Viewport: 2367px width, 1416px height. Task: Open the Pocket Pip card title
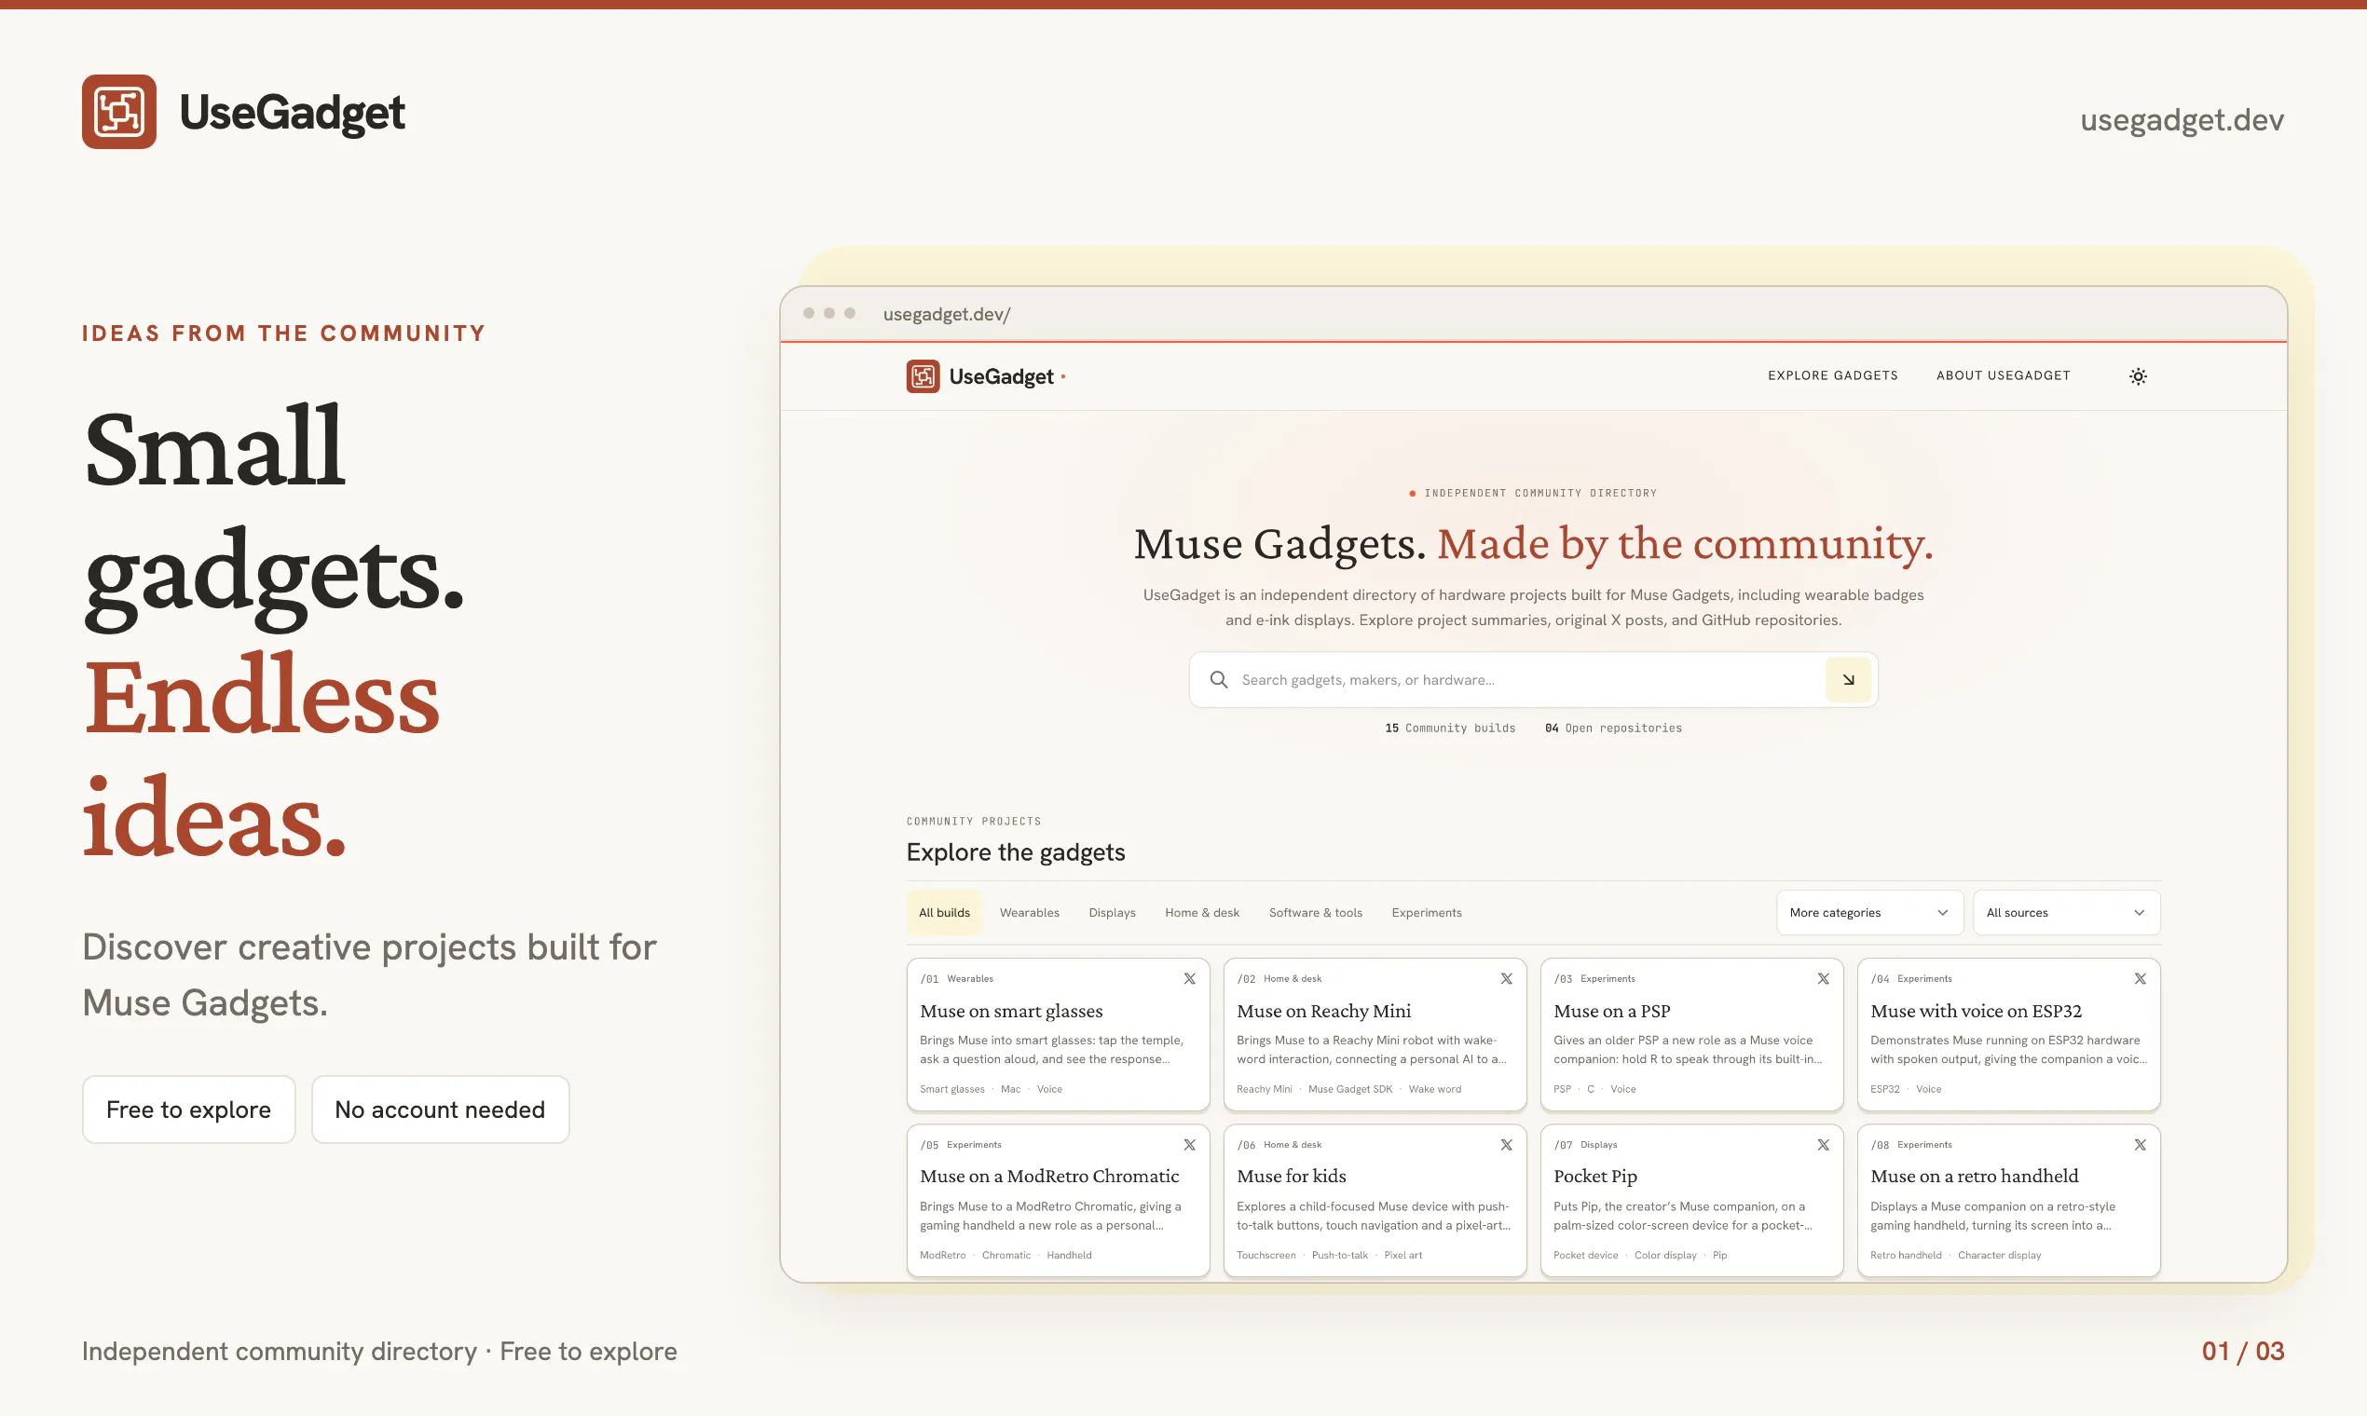tap(1594, 1177)
